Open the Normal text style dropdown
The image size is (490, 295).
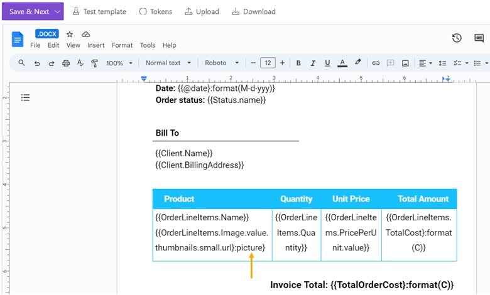click(x=168, y=63)
